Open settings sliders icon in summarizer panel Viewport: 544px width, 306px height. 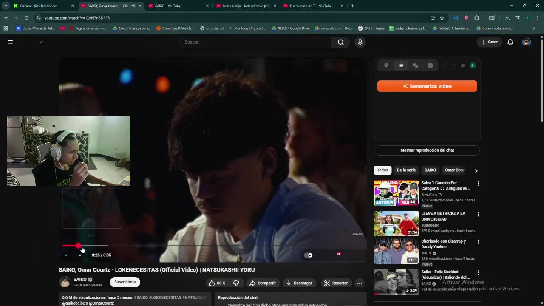click(x=463, y=65)
